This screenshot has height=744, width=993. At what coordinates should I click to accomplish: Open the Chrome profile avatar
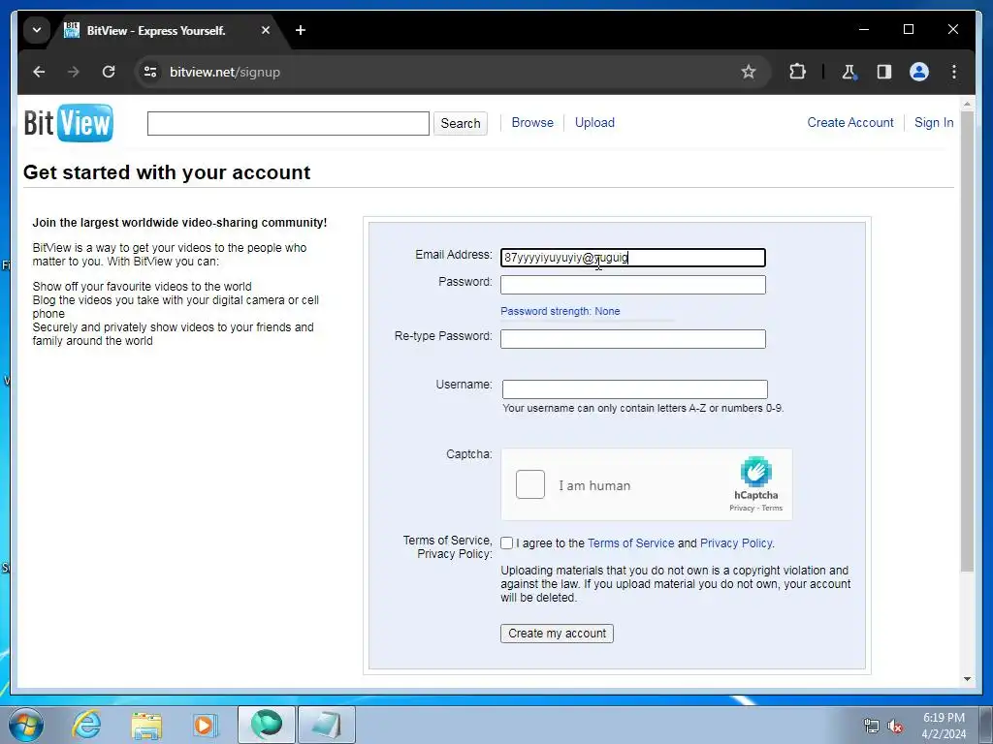[919, 72]
